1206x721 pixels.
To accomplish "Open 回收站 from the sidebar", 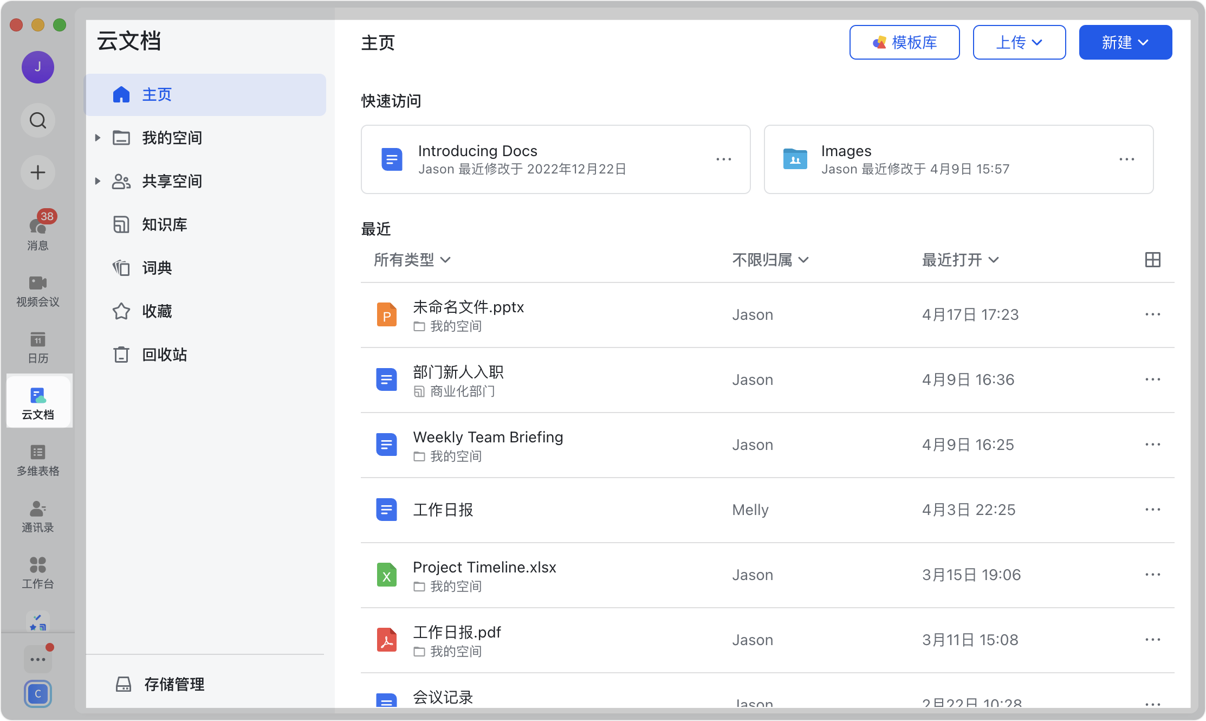I will (164, 355).
